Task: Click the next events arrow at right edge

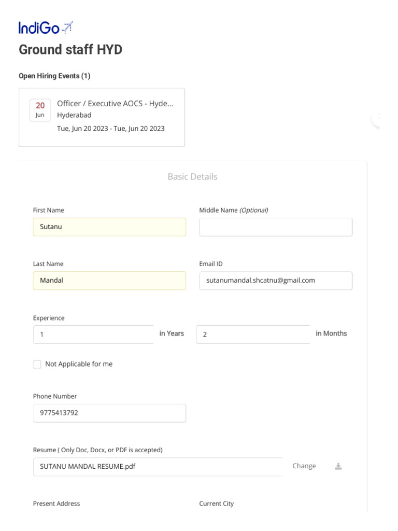Action: (x=376, y=118)
